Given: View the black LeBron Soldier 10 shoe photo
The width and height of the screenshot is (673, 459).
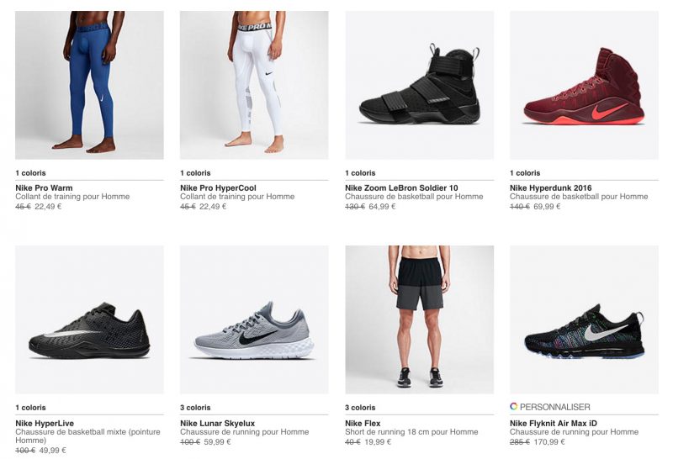Looking at the screenshot, I should coord(419,84).
